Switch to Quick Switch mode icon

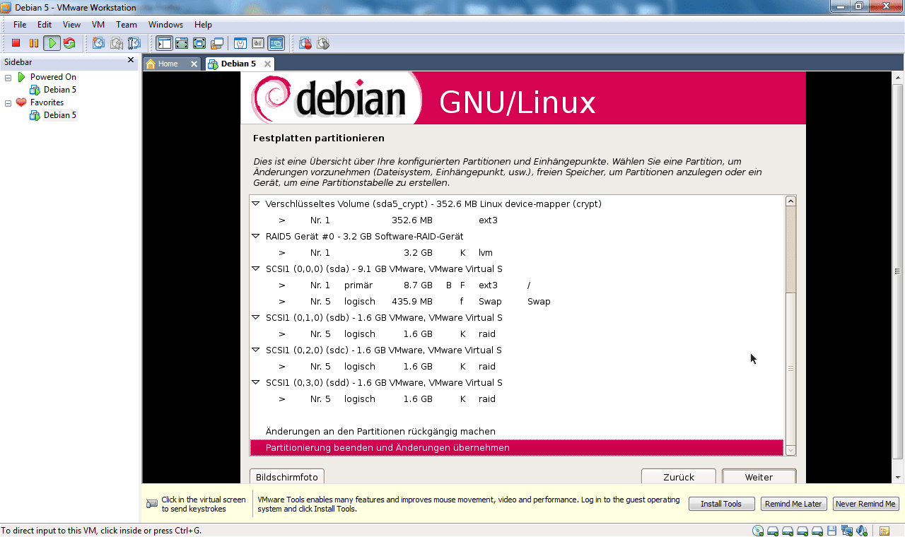pos(182,43)
